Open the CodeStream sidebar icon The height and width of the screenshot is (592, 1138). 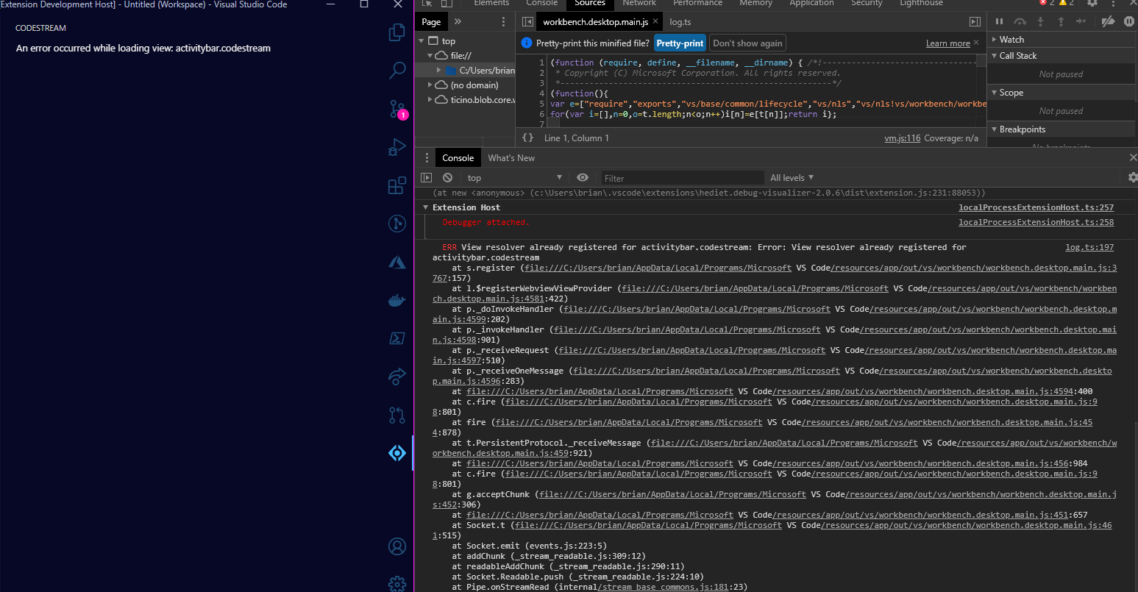tap(397, 453)
